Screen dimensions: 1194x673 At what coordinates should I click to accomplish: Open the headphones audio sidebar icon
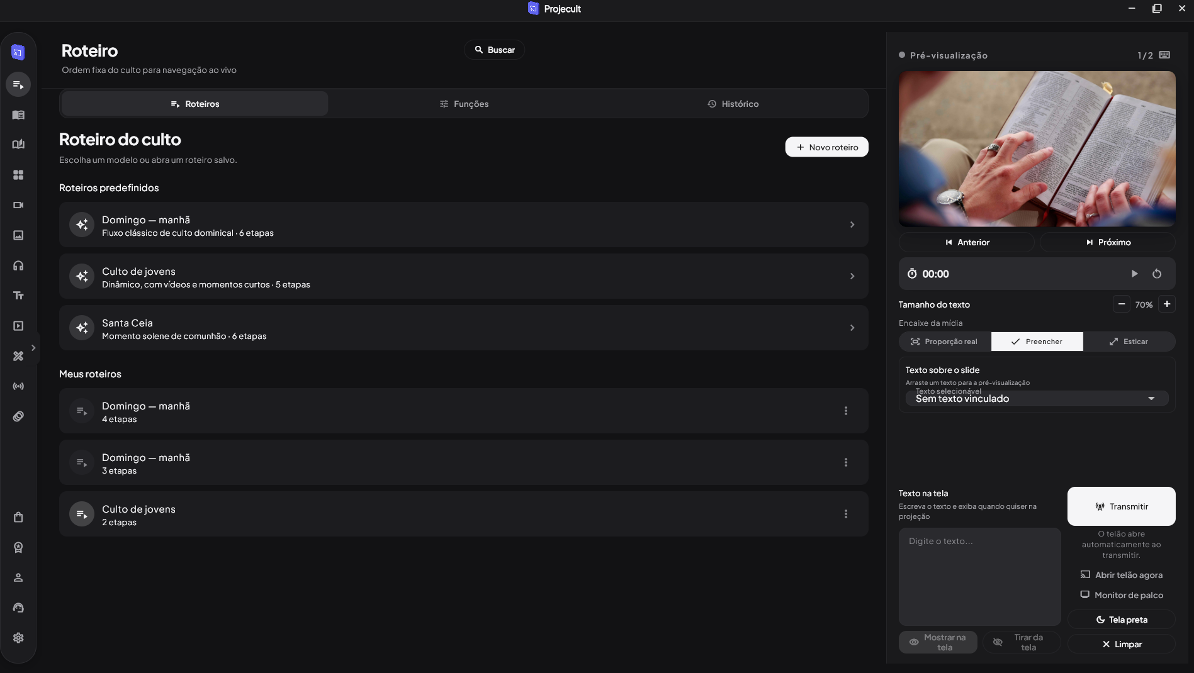pyautogui.click(x=18, y=265)
